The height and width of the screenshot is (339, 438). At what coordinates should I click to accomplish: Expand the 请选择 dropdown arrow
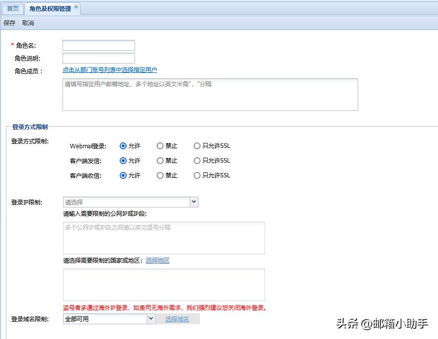[x=194, y=202]
